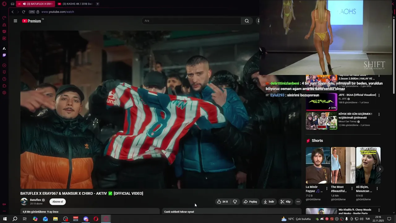Click the YouTube search magnifier button

[x=247, y=21]
